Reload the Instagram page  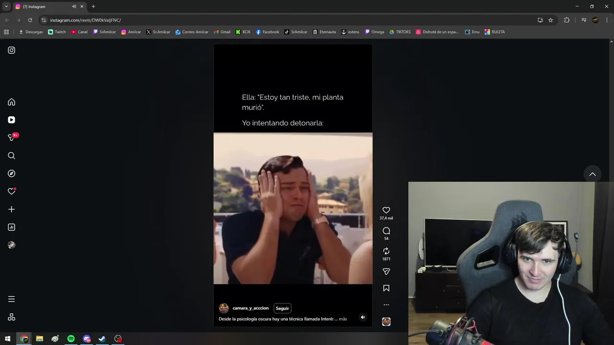point(30,20)
